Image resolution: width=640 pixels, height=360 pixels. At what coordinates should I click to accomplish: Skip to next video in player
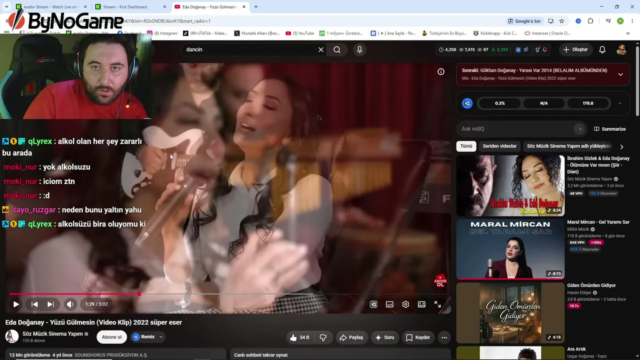click(50, 304)
